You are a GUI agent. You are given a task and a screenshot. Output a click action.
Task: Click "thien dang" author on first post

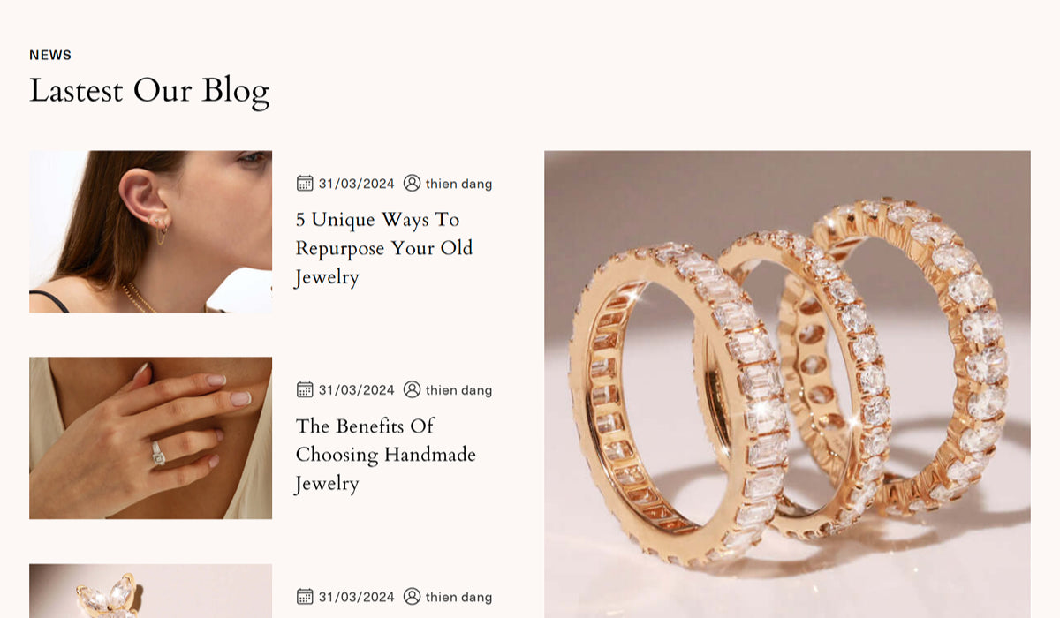point(458,184)
